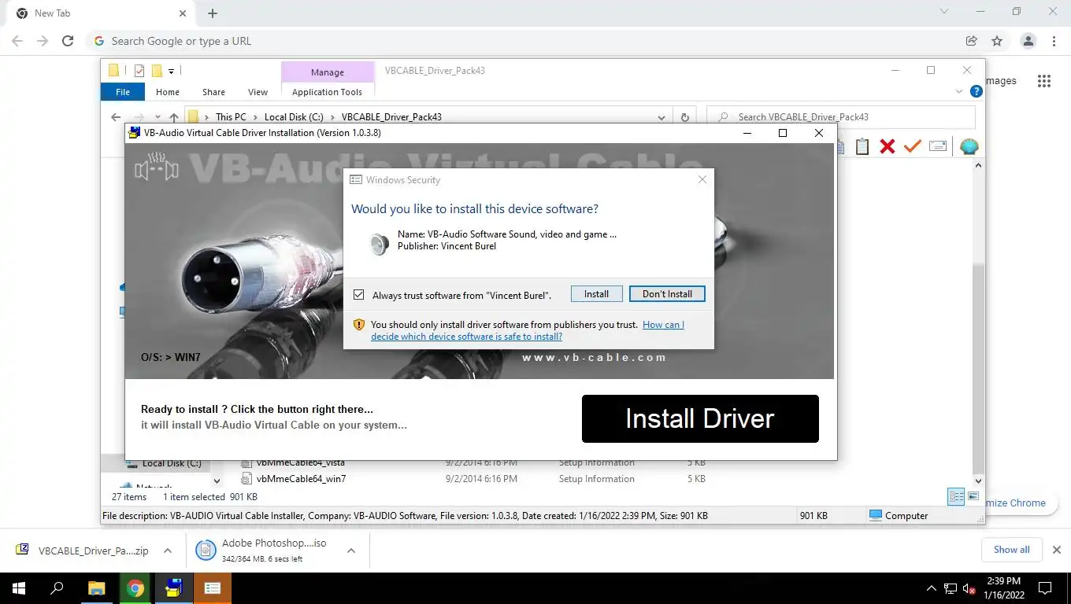
Task: Open File Explorer from taskbar
Action: [x=96, y=588]
